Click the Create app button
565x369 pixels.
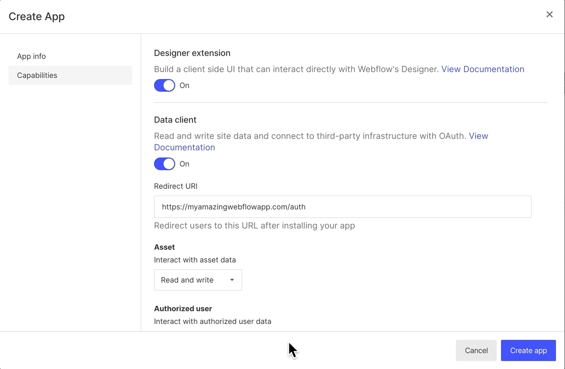point(528,350)
